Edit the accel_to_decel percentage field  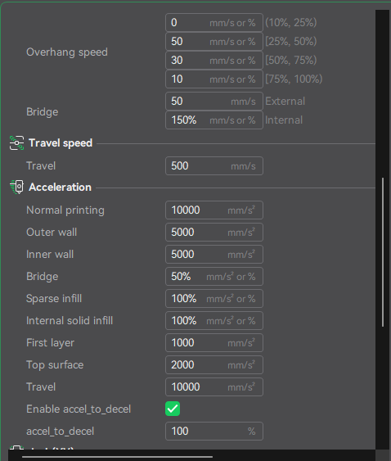coord(214,431)
